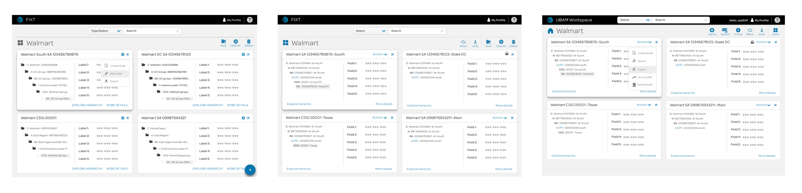Image resolution: width=802 pixels, height=193 pixels.
Task: Click Explore hierarchy on middle window CDG 00001-Texas card
Action: [299, 169]
